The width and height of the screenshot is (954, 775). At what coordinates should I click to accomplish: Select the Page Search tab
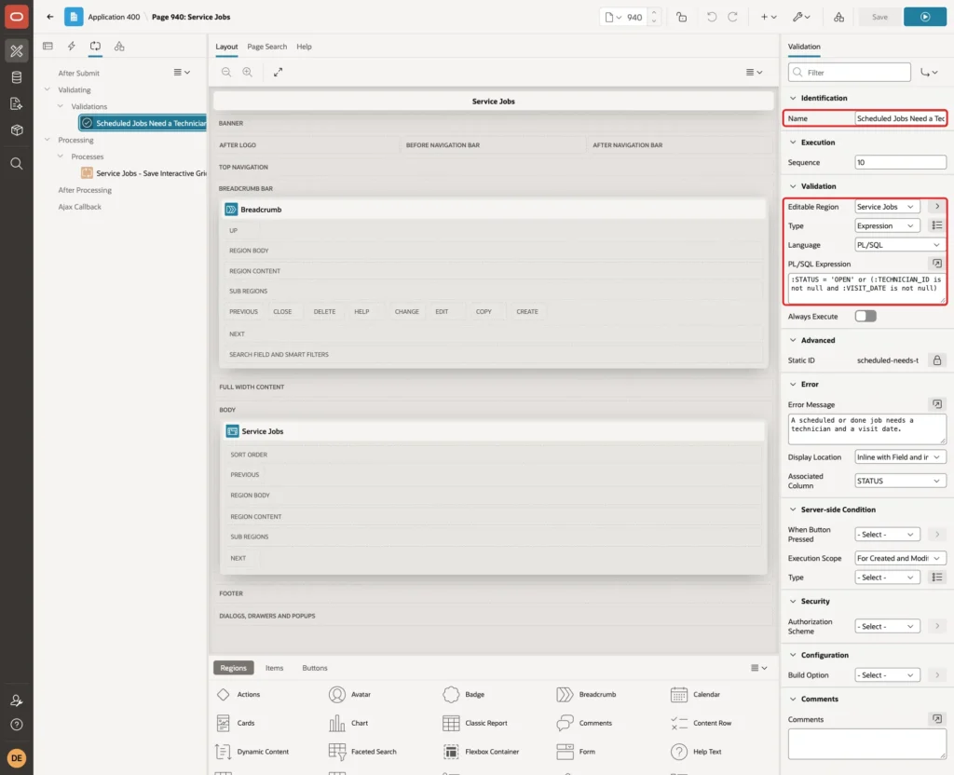(266, 47)
